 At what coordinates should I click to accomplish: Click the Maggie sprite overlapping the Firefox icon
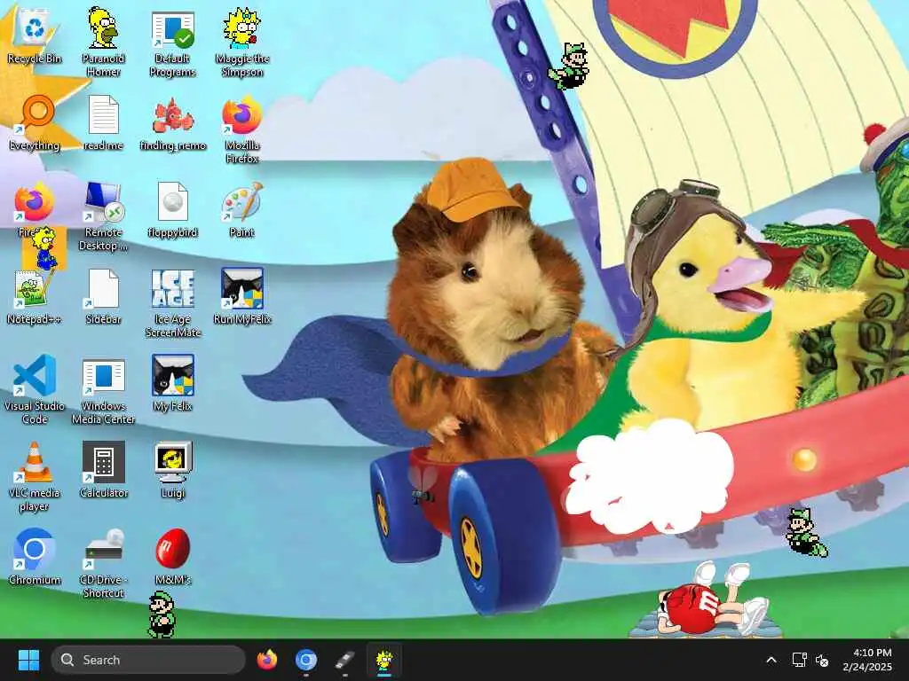point(45,249)
